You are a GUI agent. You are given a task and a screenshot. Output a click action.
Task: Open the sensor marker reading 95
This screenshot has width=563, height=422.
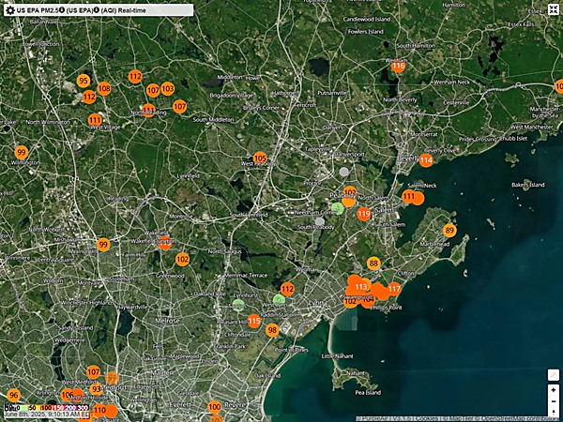point(84,82)
